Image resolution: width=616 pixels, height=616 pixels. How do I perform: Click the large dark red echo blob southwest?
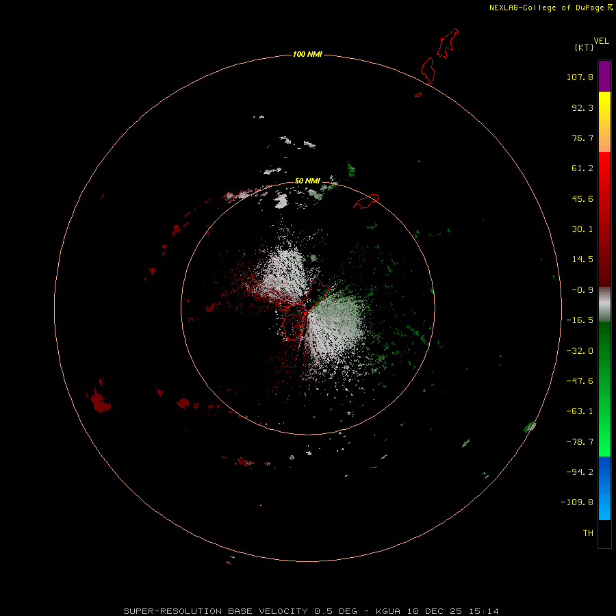[x=100, y=402]
